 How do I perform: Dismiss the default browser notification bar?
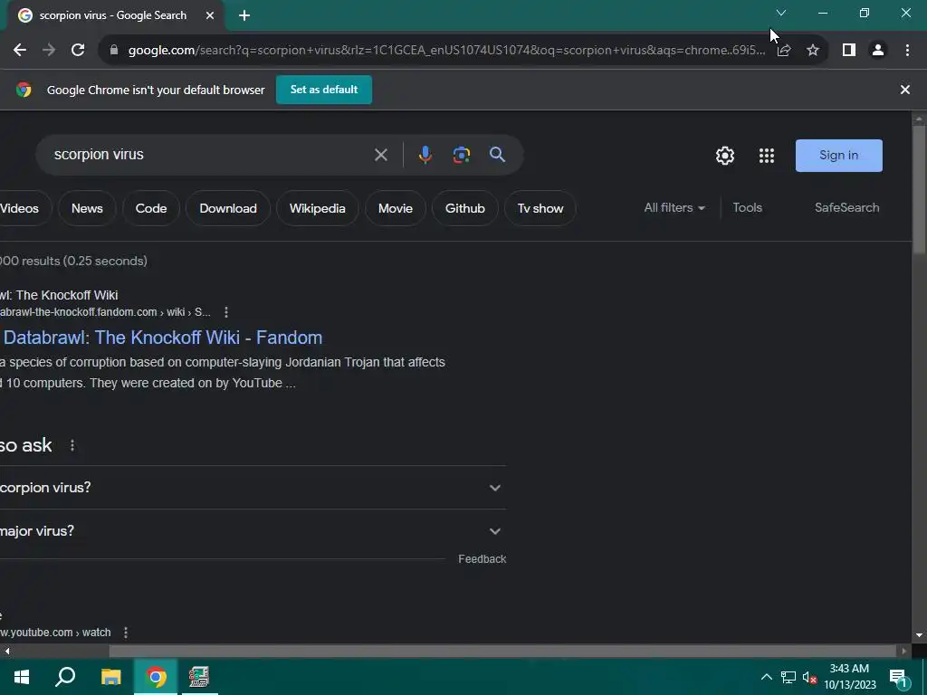[905, 90]
